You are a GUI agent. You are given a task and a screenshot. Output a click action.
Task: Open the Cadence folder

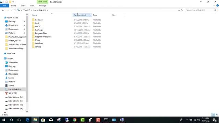click(x=39, y=20)
